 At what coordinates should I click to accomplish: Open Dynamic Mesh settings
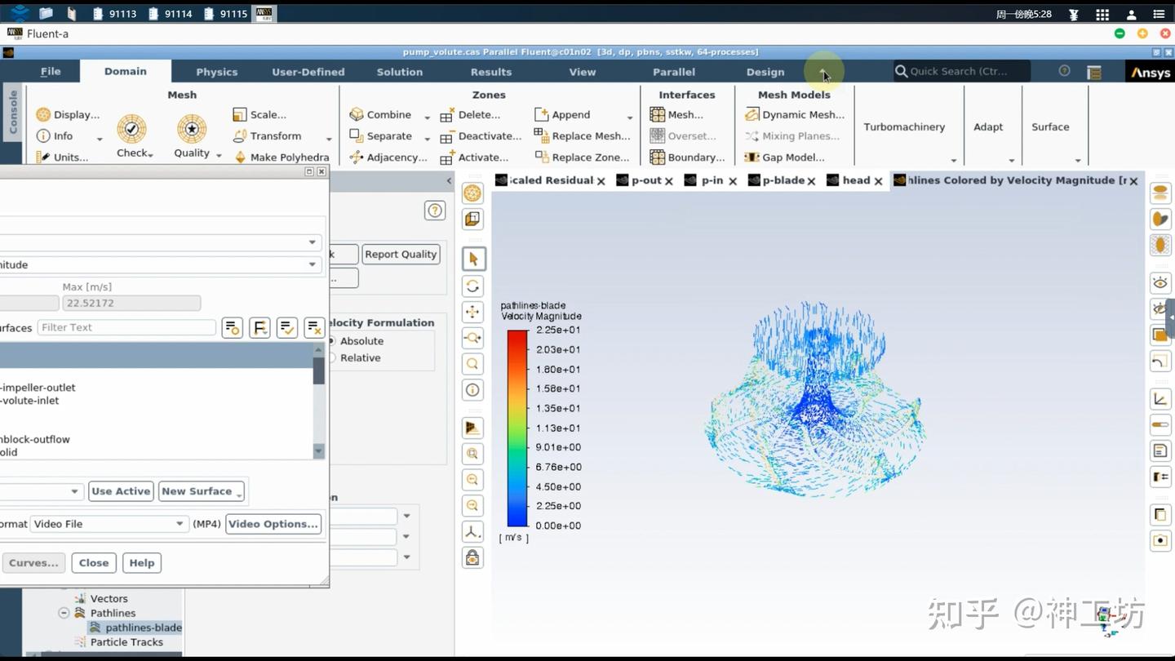click(795, 115)
